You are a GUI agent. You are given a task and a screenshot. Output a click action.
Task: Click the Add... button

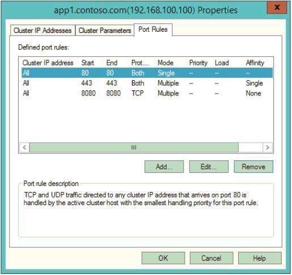(x=164, y=166)
